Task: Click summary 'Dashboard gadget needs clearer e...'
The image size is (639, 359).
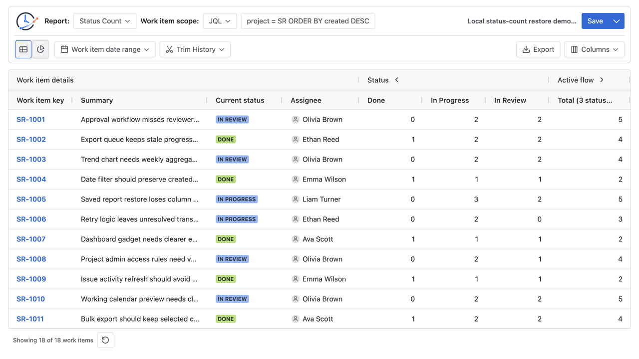Action: 139,239
